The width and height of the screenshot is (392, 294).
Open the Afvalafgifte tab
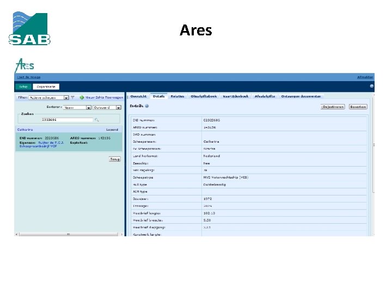[x=265, y=96]
